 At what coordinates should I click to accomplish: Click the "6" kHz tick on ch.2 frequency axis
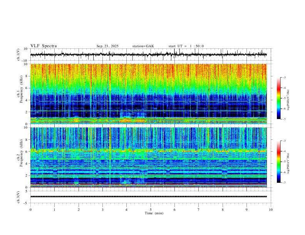pos(27,152)
